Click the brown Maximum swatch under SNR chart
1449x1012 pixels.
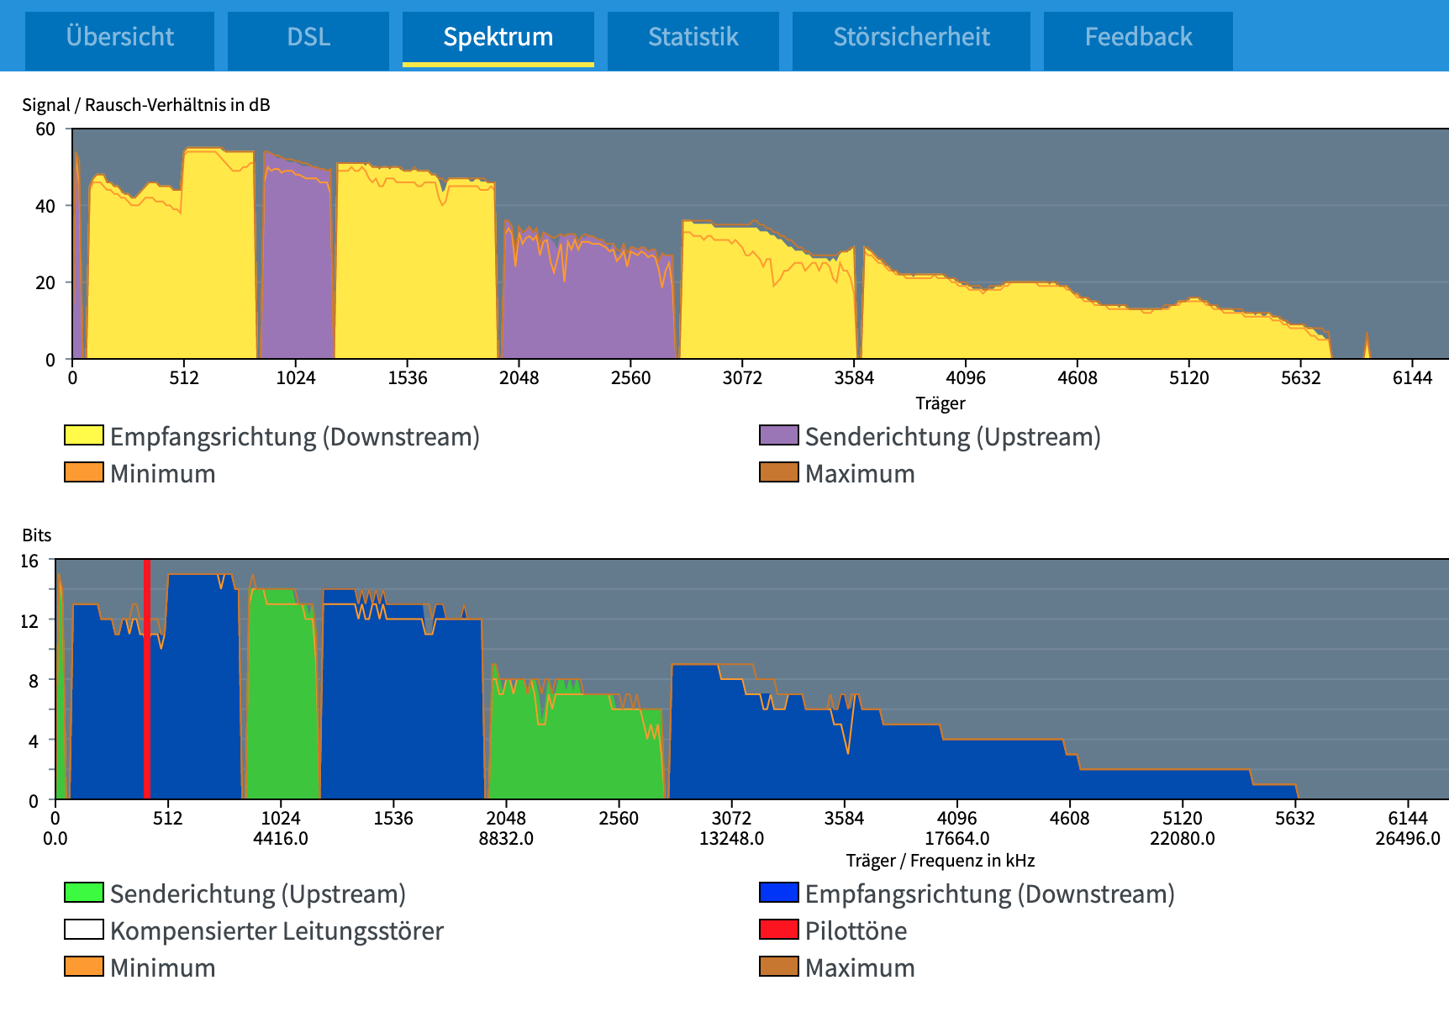779,472
